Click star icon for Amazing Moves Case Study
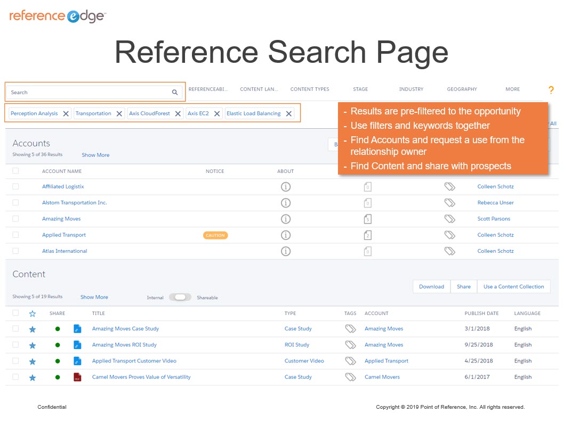The image size is (563, 421). coord(32,329)
